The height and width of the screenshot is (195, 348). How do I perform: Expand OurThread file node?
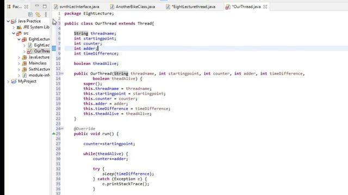[x=24, y=51]
